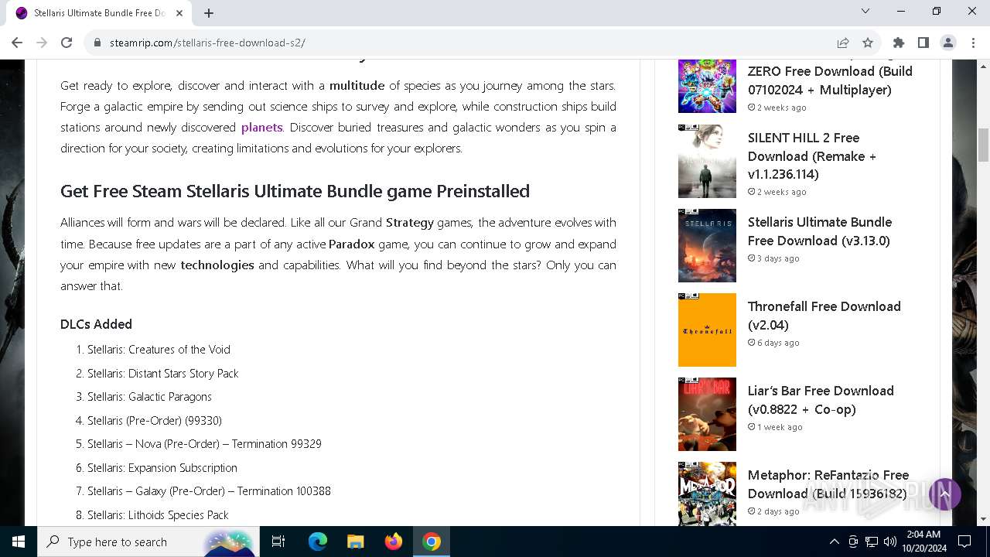This screenshot has height=557, width=990.
Task: Launch Microsoft Edge from taskbar
Action: click(x=318, y=542)
